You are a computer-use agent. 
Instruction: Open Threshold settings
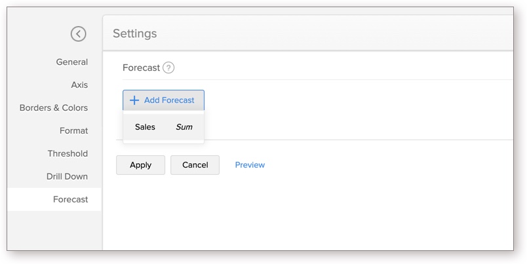coord(68,153)
